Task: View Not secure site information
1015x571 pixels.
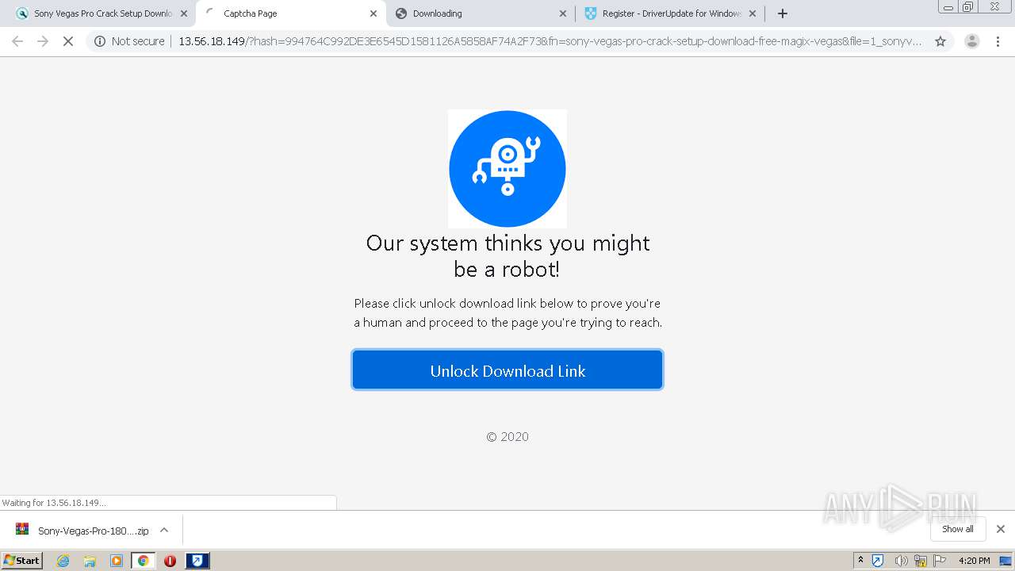Action: pos(129,41)
